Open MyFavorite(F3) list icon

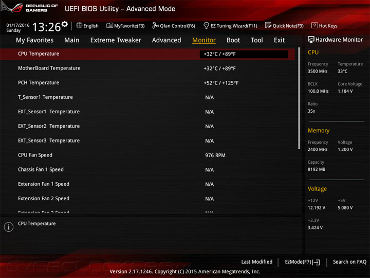[109, 26]
